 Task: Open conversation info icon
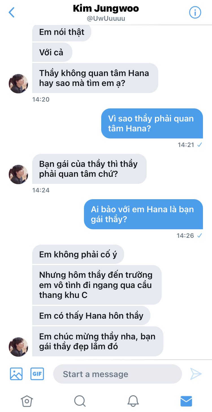point(195,12)
